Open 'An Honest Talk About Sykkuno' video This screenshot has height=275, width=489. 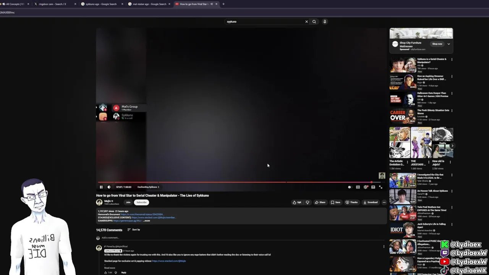(x=403, y=197)
